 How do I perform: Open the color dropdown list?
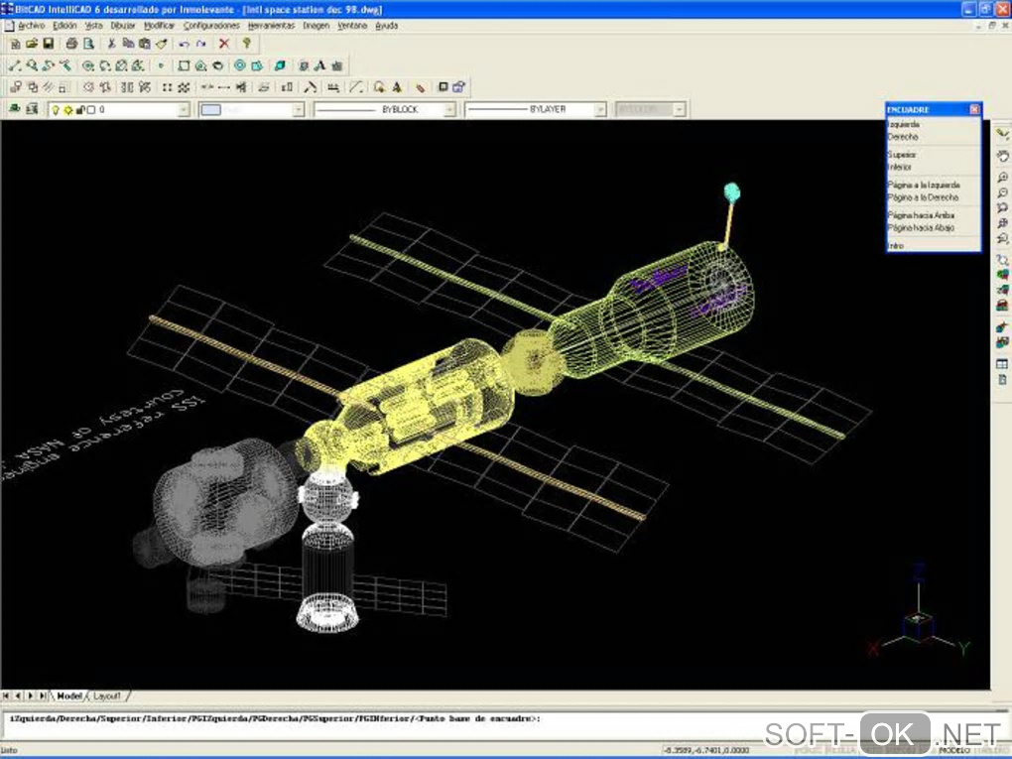coord(298,110)
